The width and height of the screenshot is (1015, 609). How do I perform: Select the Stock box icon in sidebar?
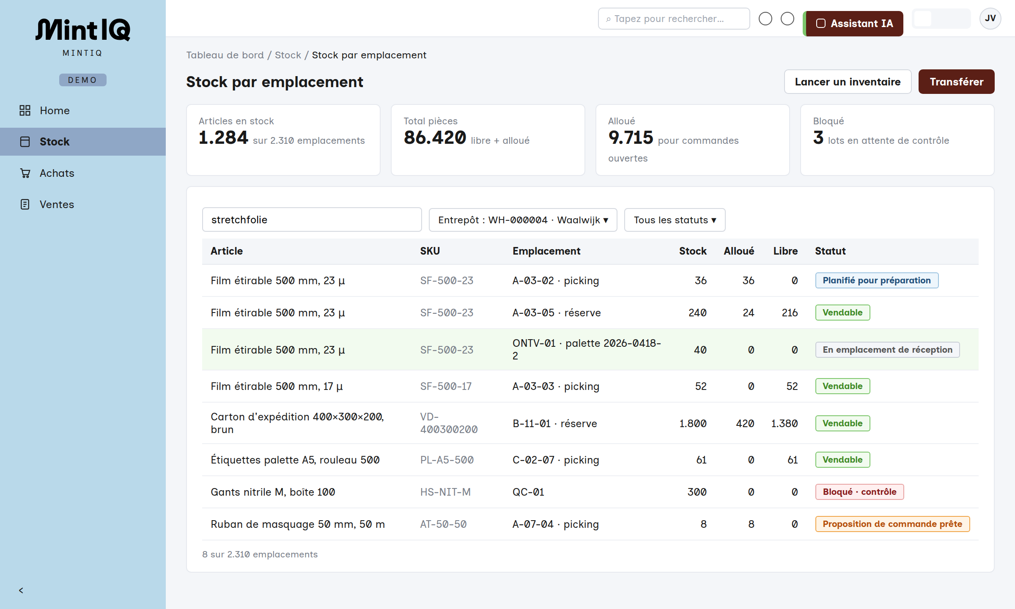(25, 142)
